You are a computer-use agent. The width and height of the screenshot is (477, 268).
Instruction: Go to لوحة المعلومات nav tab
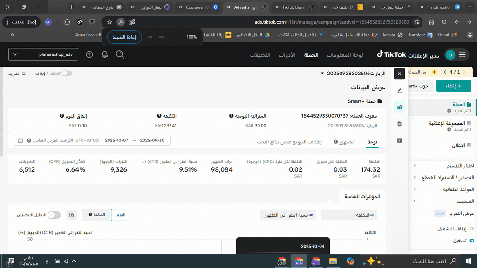click(345, 55)
